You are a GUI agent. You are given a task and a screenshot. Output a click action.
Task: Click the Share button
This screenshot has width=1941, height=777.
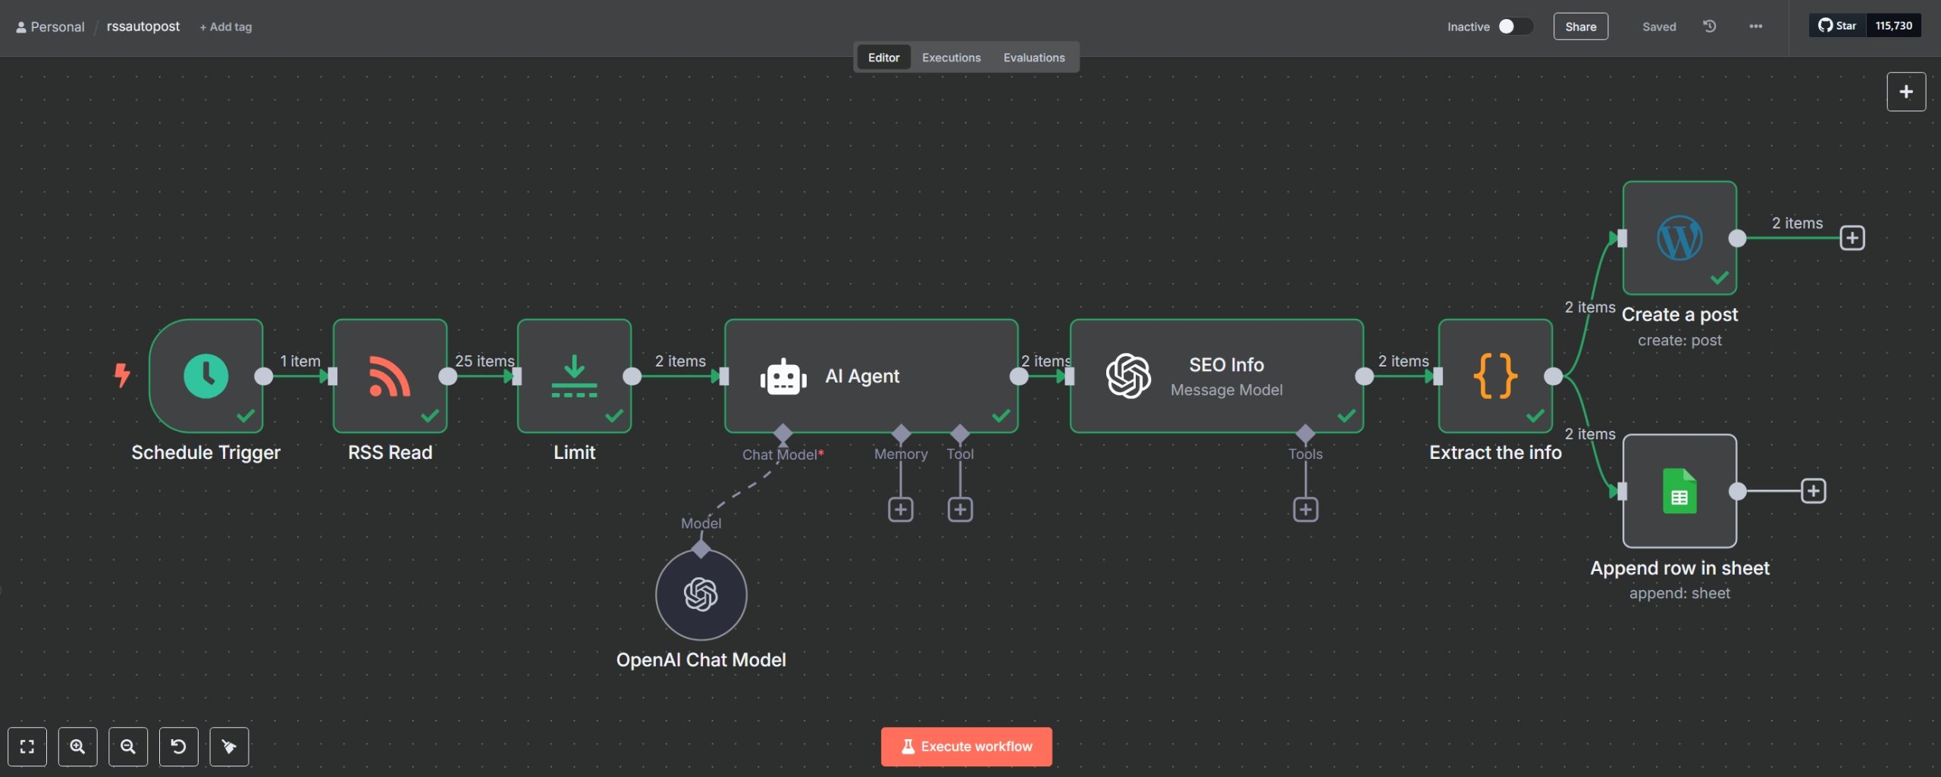(x=1580, y=27)
